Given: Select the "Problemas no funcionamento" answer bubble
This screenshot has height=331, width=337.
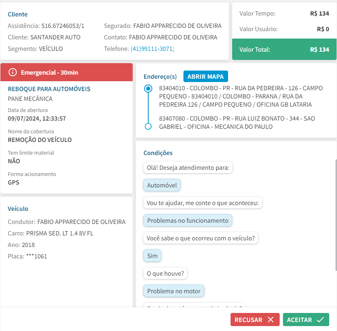Looking at the screenshot, I should pos(188,221).
